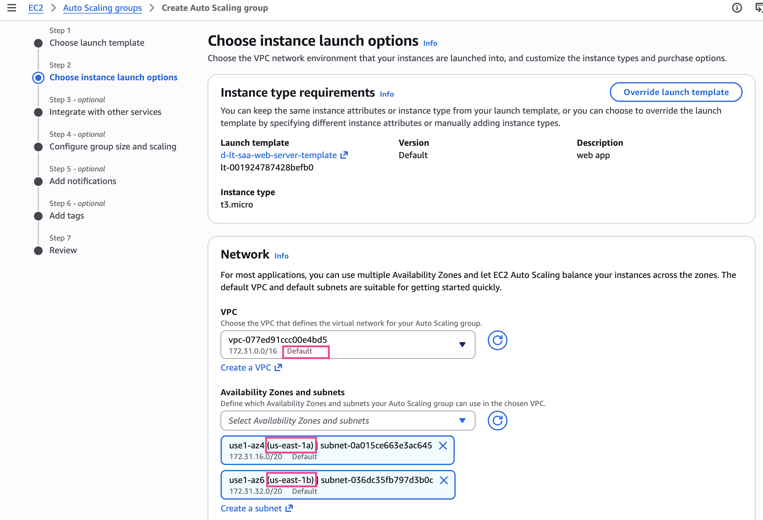The width and height of the screenshot is (763, 520).
Task: Go to Configure group size and scaling step
Action: tap(113, 146)
